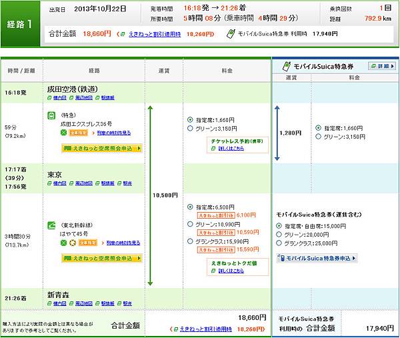Screen dimensions: 400x338
Task: Select グランクラス 25,000円 Mobile Suica option
Action: click(279, 243)
